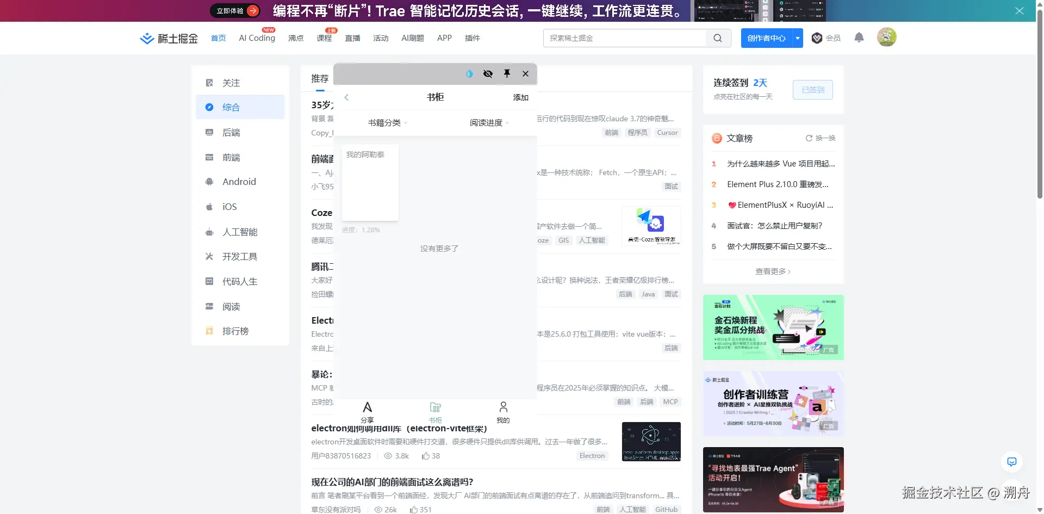Click the 创作者中心 button
Image resolution: width=1044 pixels, height=514 pixels.
[767, 38]
